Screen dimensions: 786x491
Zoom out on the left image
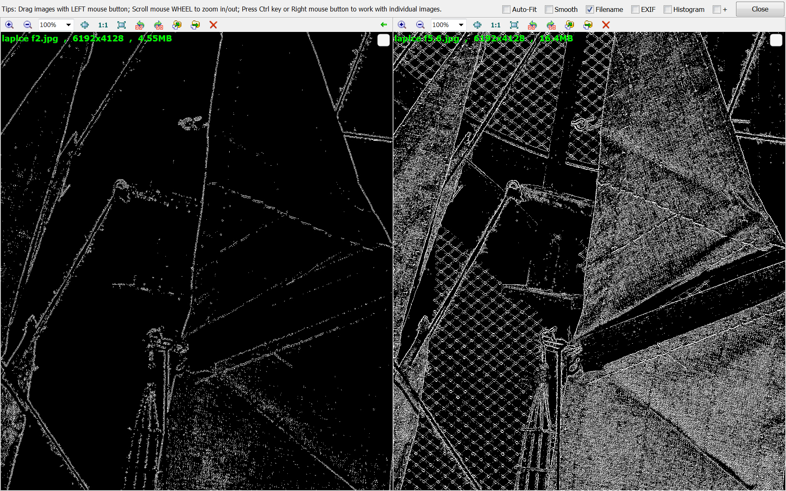tap(27, 25)
